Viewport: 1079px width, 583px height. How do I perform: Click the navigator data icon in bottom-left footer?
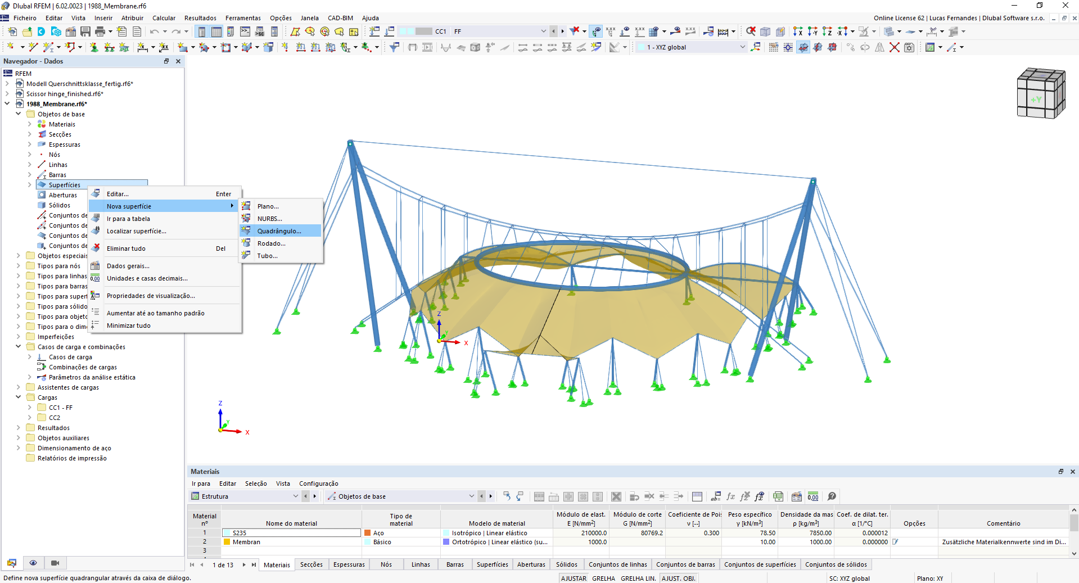[12, 563]
